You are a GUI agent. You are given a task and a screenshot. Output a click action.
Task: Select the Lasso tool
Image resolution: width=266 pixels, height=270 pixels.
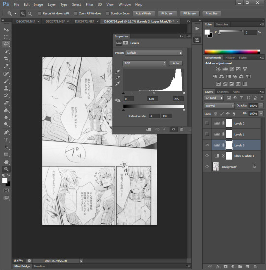(x=6, y=44)
